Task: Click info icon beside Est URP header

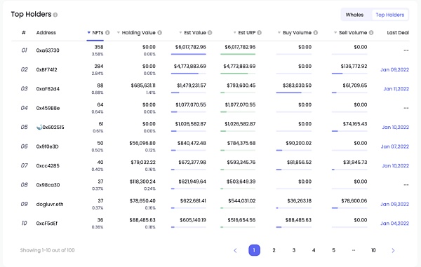Action: pyautogui.click(x=259, y=33)
